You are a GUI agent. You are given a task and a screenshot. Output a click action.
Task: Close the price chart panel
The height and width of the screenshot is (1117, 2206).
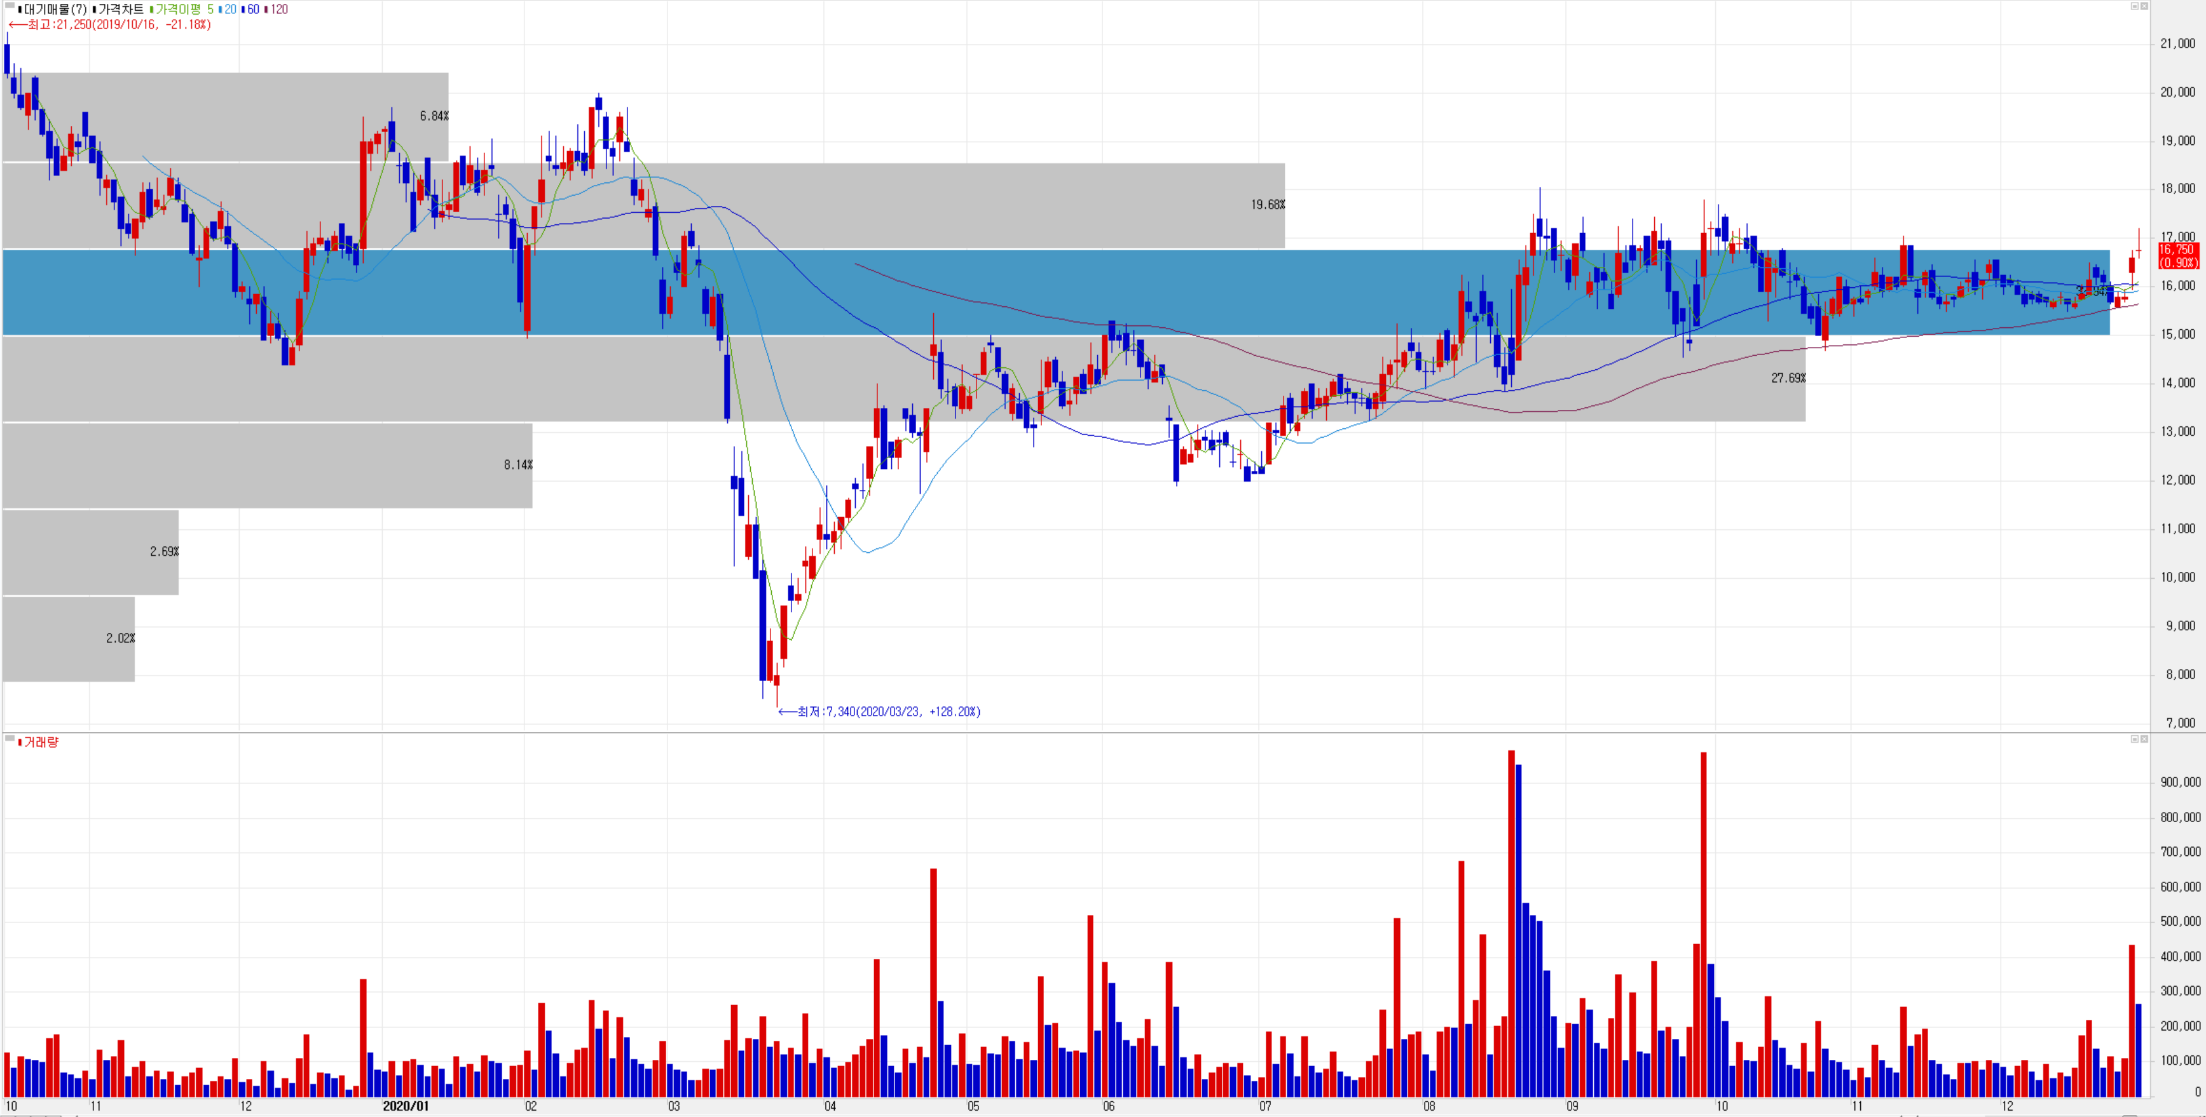(x=2144, y=6)
